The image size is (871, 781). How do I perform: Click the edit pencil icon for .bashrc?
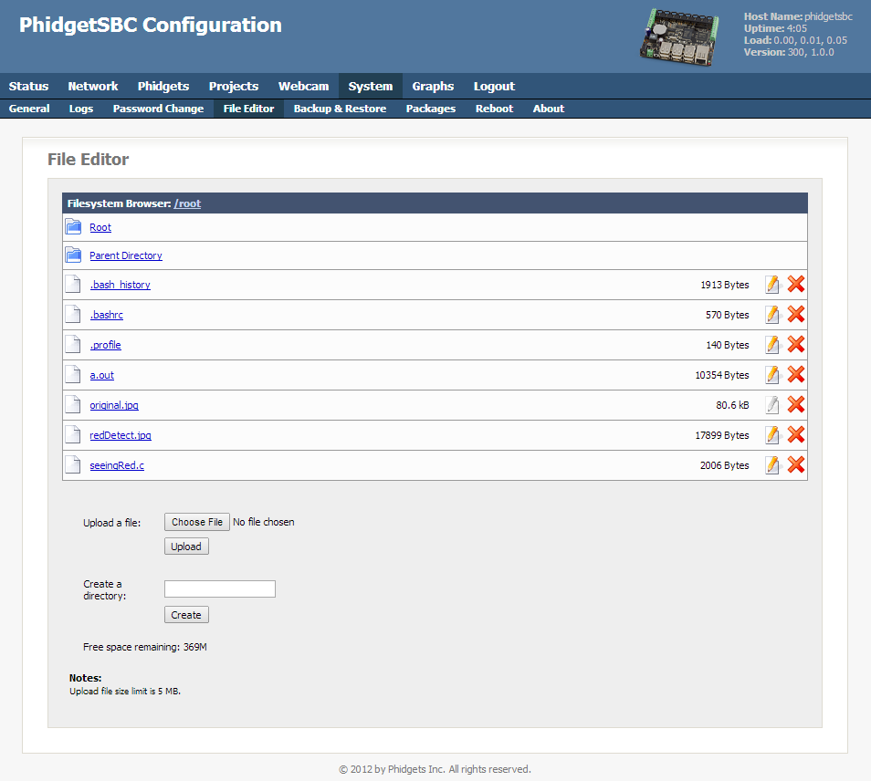(x=772, y=315)
